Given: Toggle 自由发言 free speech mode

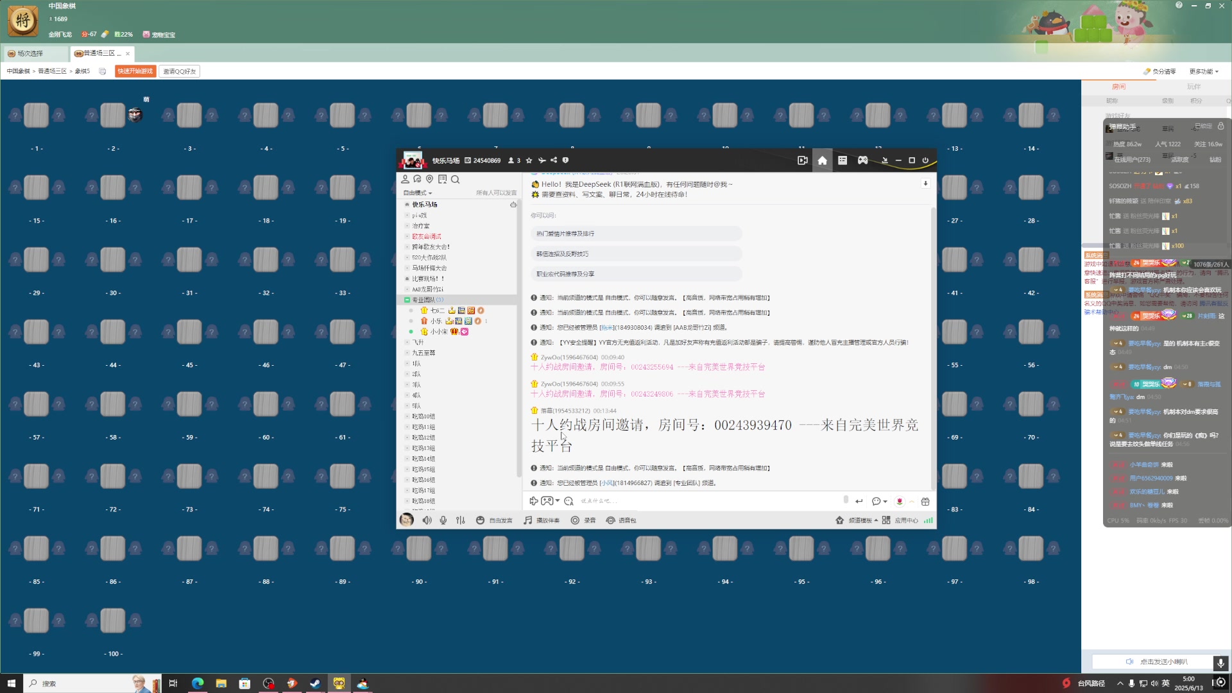Looking at the screenshot, I should click(x=494, y=520).
